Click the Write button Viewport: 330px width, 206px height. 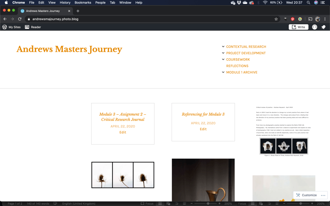click(298, 27)
